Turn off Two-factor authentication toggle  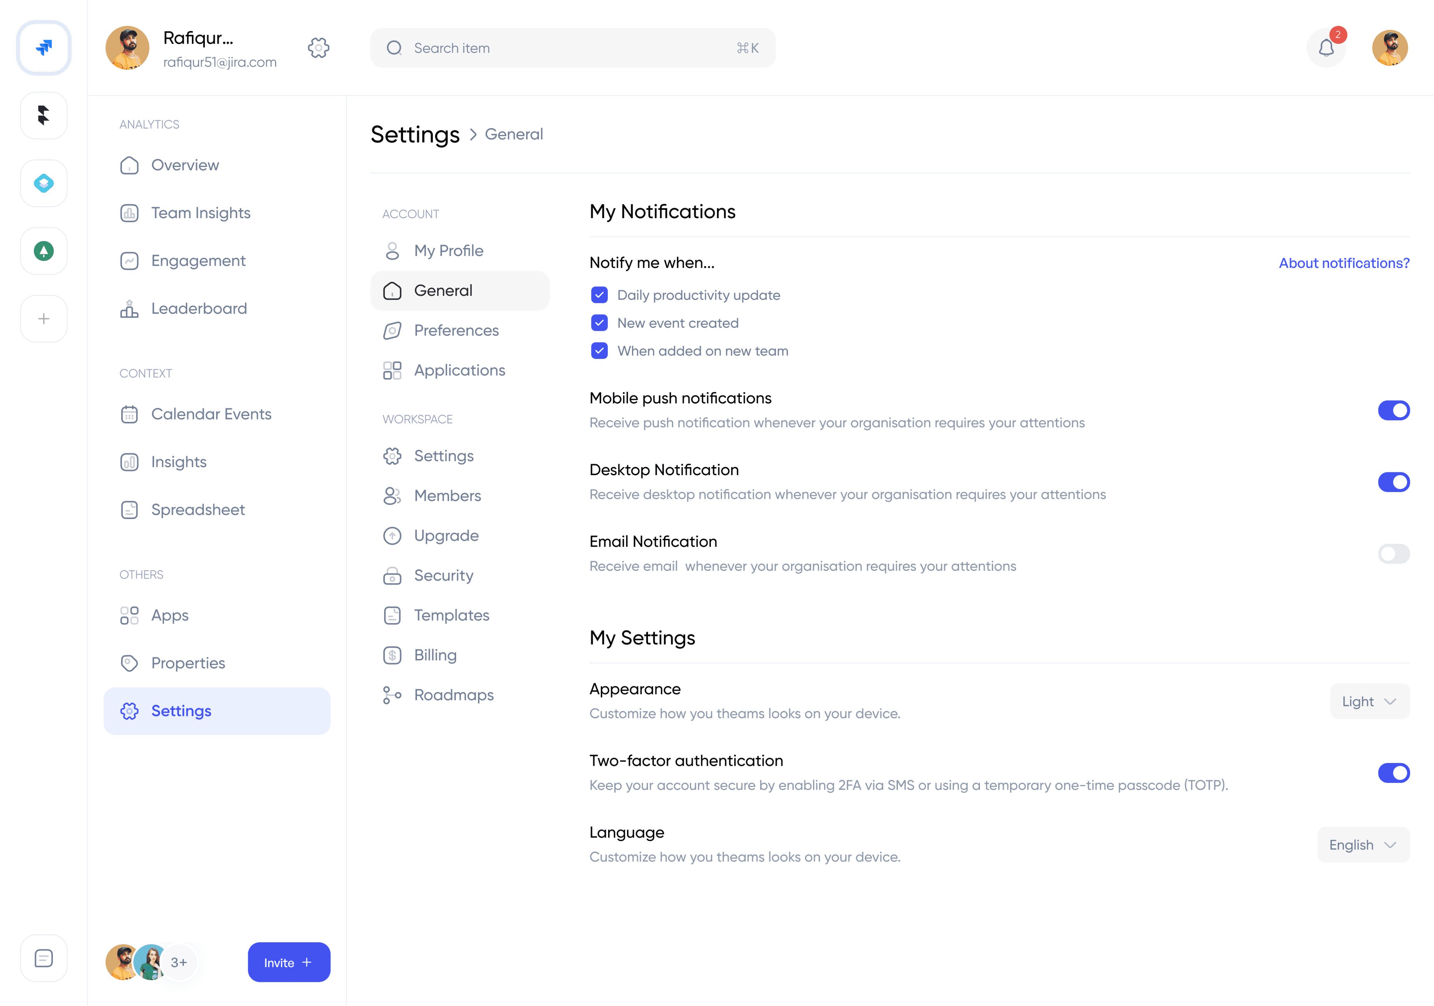click(1393, 773)
